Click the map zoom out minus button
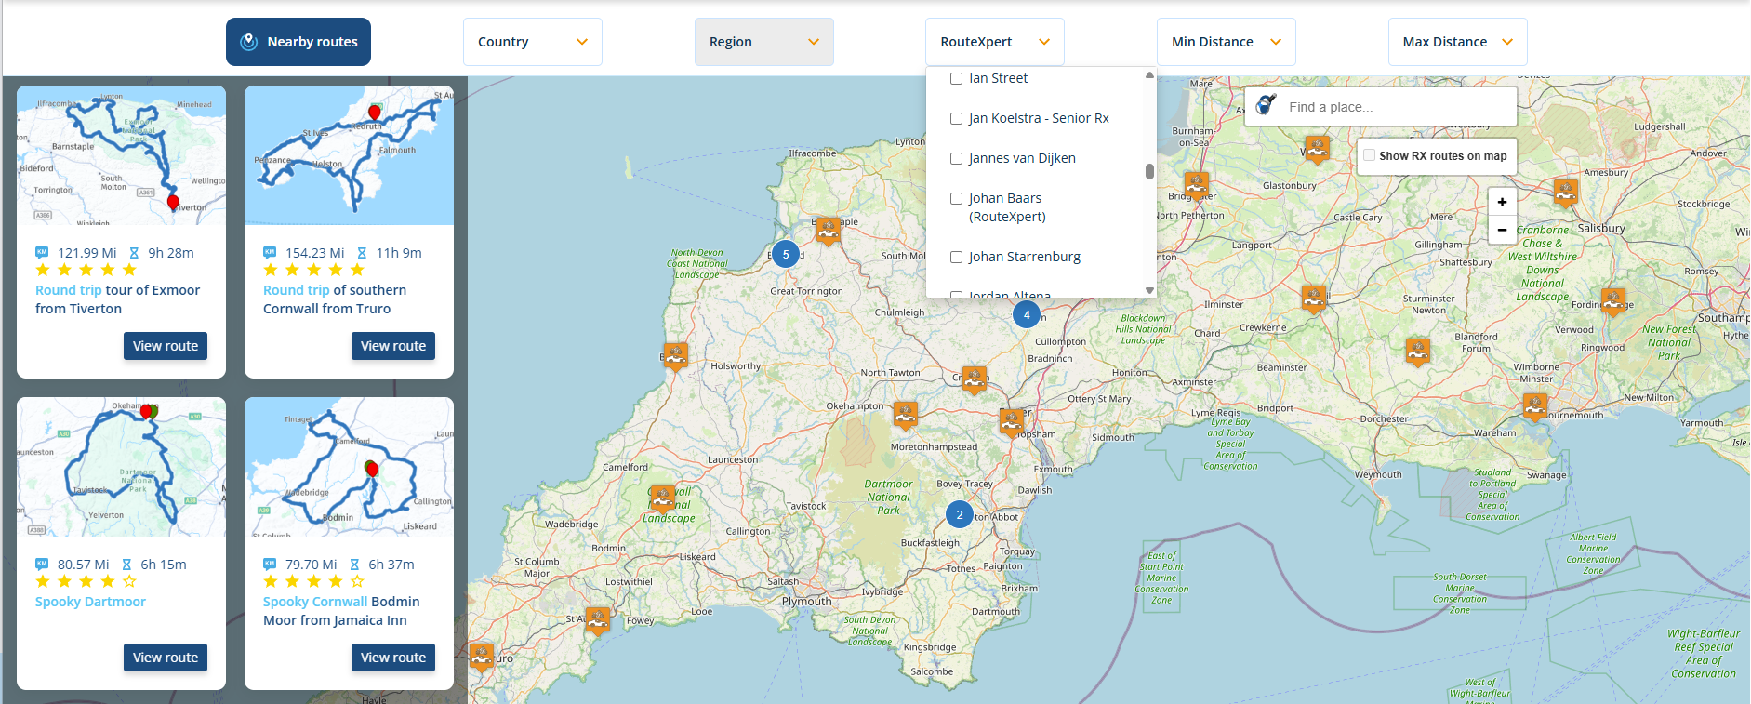The height and width of the screenshot is (704, 1751). point(1502,230)
